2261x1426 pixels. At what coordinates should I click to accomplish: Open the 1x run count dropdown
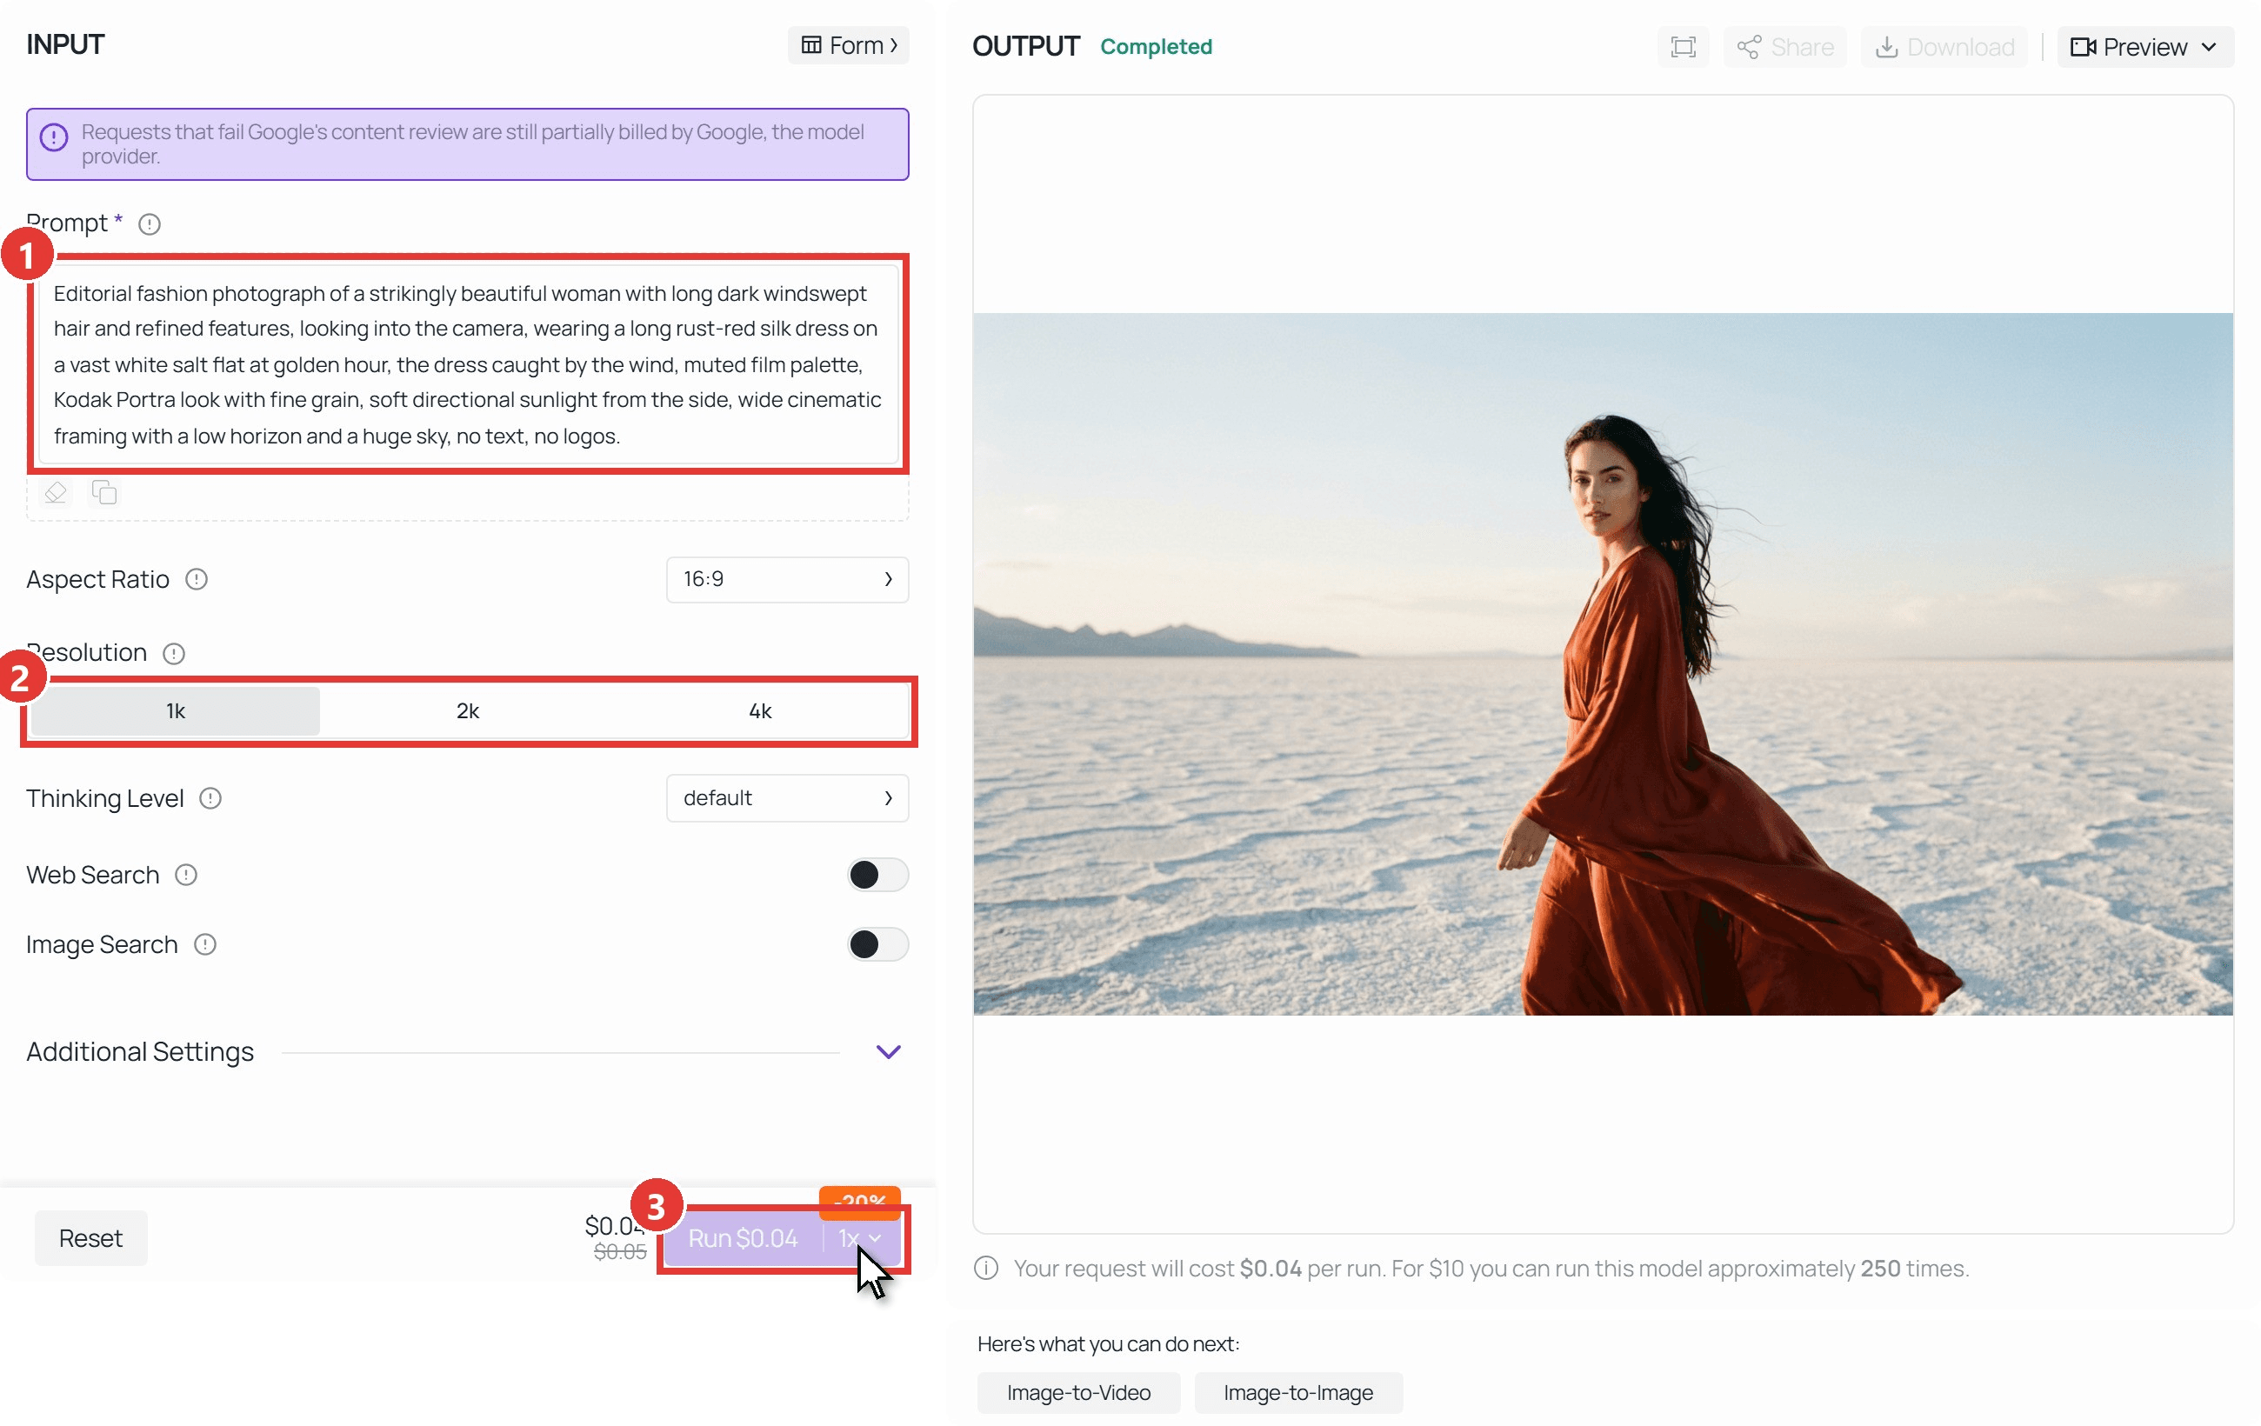[x=860, y=1238]
